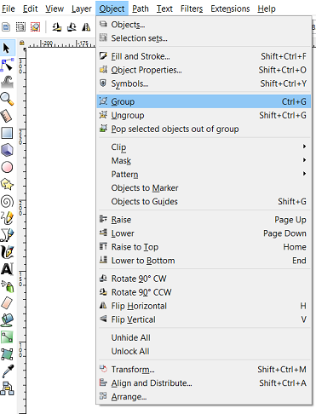This screenshot has height=414, width=316.
Task: Pick the Dropper color picker tool
Action: [x=7, y=371]
